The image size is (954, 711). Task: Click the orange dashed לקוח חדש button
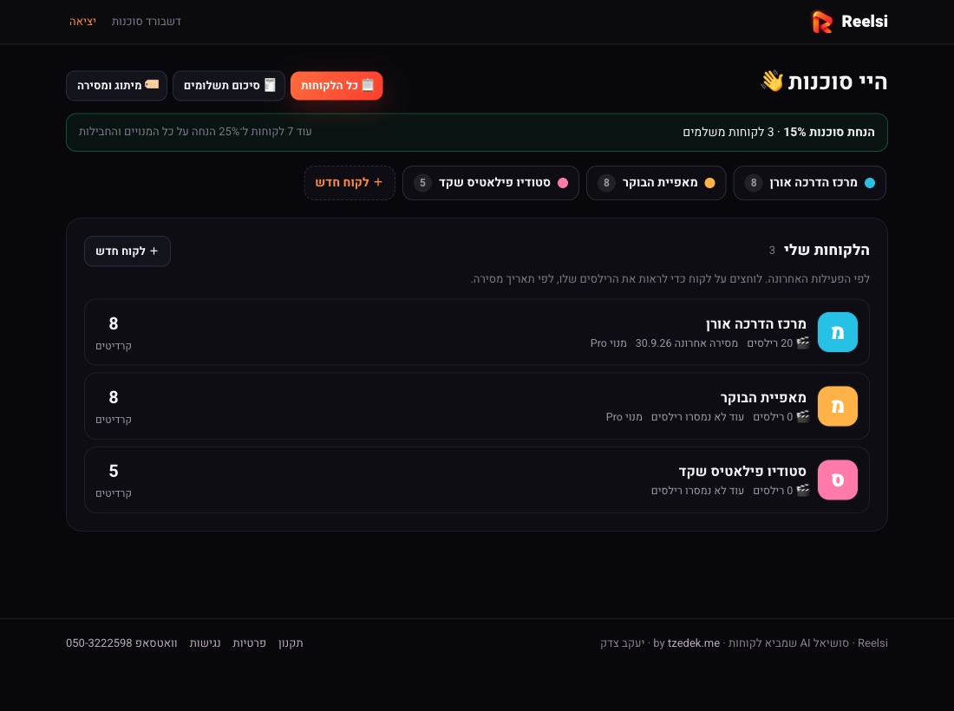[x=350, y=183]
